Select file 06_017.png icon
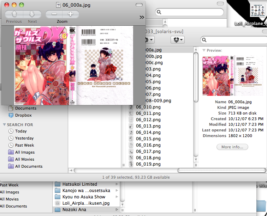Screen dimensions: 267x216 tap(131, 151)
